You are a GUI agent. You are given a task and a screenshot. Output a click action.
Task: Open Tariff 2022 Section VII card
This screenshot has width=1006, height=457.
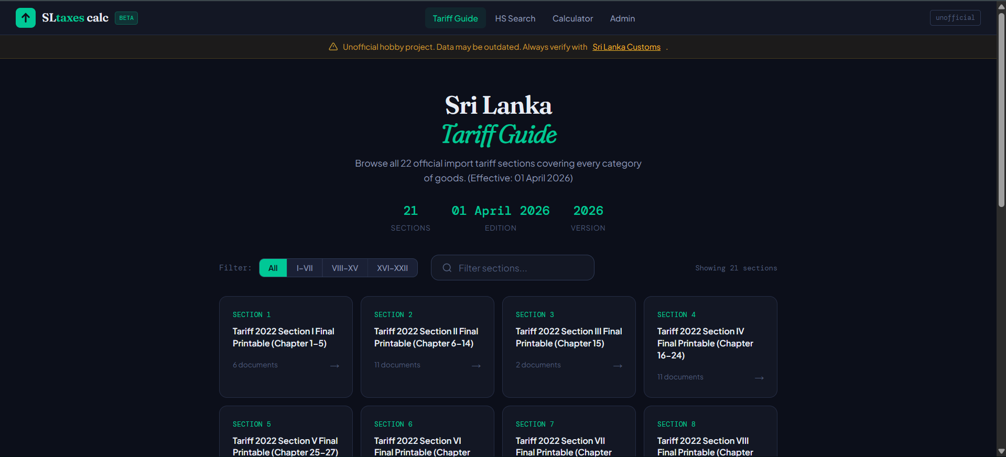[569, 431]
